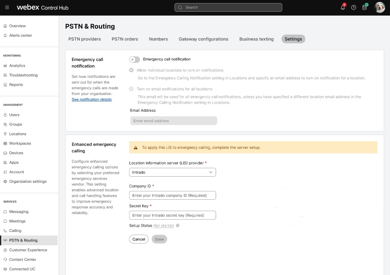390x275 pixels.
Task: Switch to the Numbers tab
Action: 158,39
